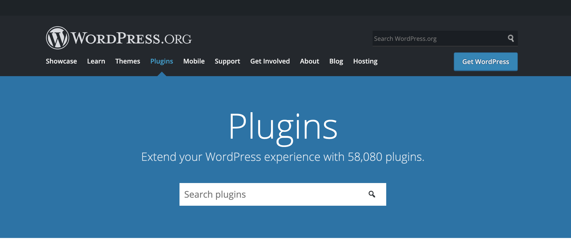Screen dimensions: 571x239
Task: Click the plugin count text under the heading
Action: (283, 157)
